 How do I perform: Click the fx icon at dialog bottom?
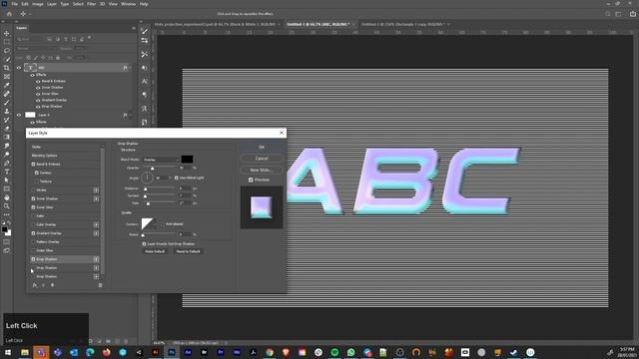[x=35, y=285]
